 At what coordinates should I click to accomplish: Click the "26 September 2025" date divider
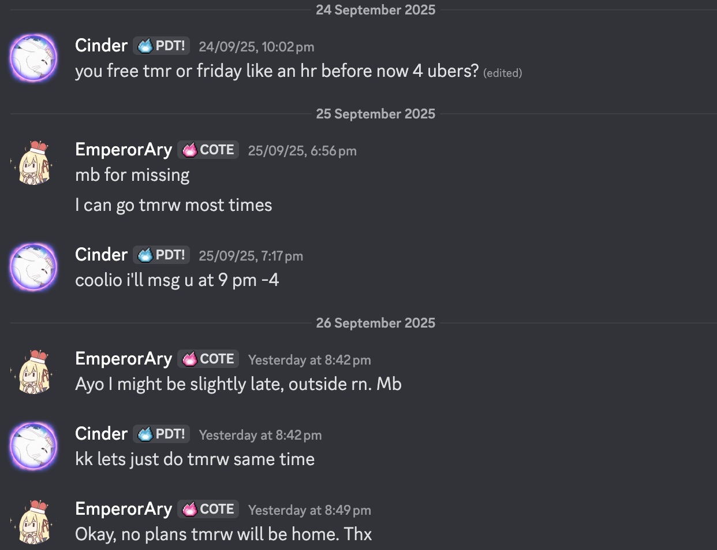(375, 322)
